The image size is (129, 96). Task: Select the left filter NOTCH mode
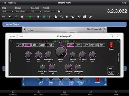coord(42,45)
